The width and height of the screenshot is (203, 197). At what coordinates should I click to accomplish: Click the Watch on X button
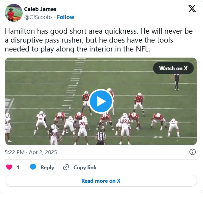[x=173, y=68]
